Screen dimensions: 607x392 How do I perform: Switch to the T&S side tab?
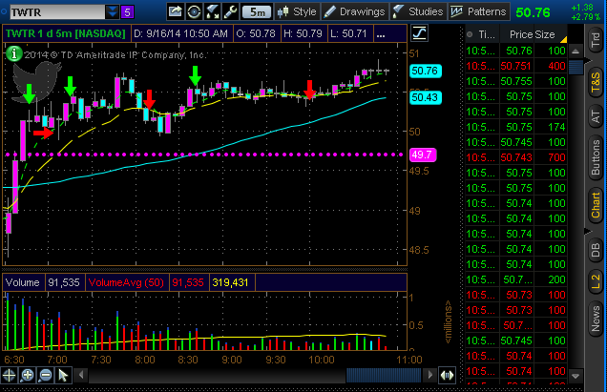pos(596,83)
